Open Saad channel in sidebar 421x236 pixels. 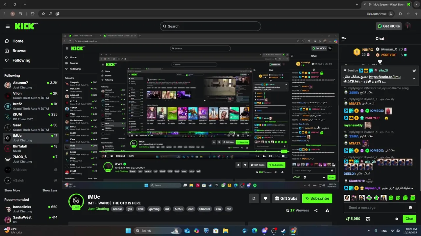pyautogui.click(x=31, y=127)
